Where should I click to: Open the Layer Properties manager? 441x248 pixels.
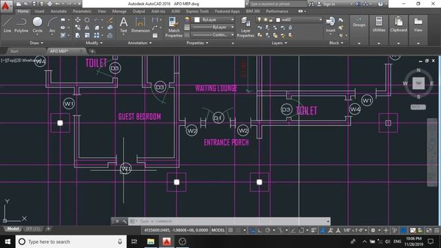coord(245,27)
